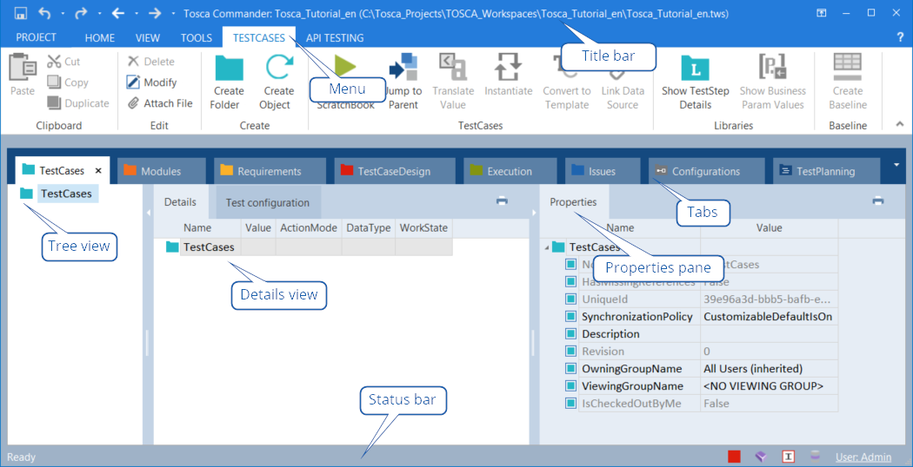Open the Requirements workspace tab
This screenshot has height=467, width=913.
[x=269, y=171]
